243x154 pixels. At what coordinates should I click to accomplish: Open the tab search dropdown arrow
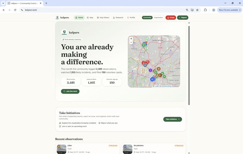[3, 3]
